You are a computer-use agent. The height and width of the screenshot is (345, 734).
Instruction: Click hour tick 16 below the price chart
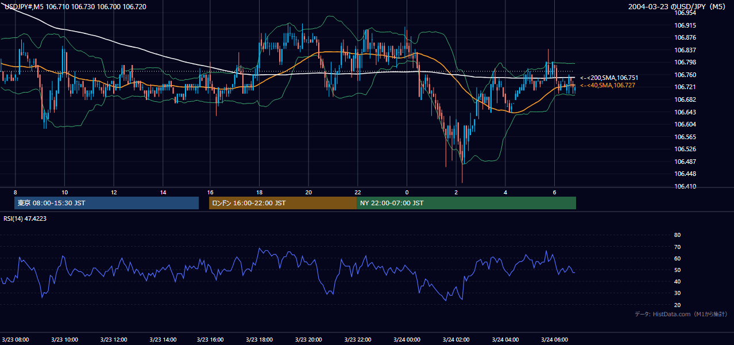[210, 192]
